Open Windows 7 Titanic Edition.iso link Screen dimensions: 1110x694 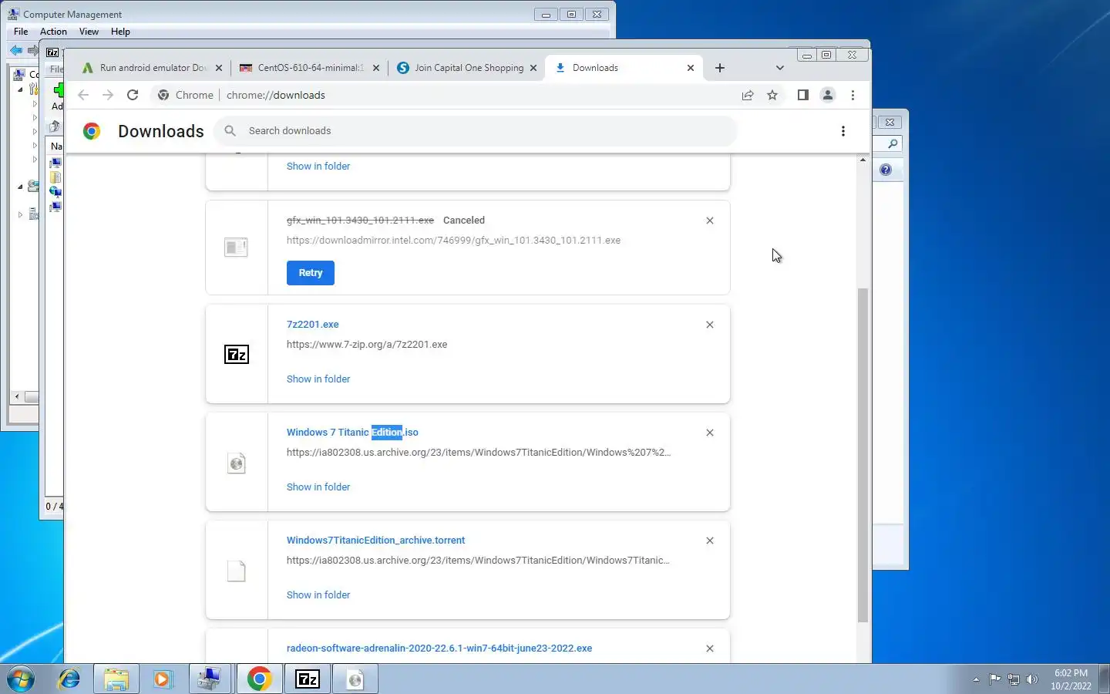[x=352, y=433]
